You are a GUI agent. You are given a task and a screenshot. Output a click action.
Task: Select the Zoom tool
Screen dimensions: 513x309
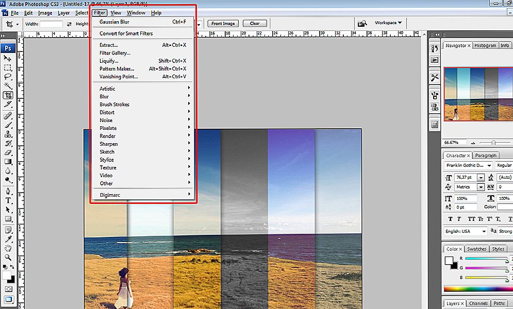point(8,257)
